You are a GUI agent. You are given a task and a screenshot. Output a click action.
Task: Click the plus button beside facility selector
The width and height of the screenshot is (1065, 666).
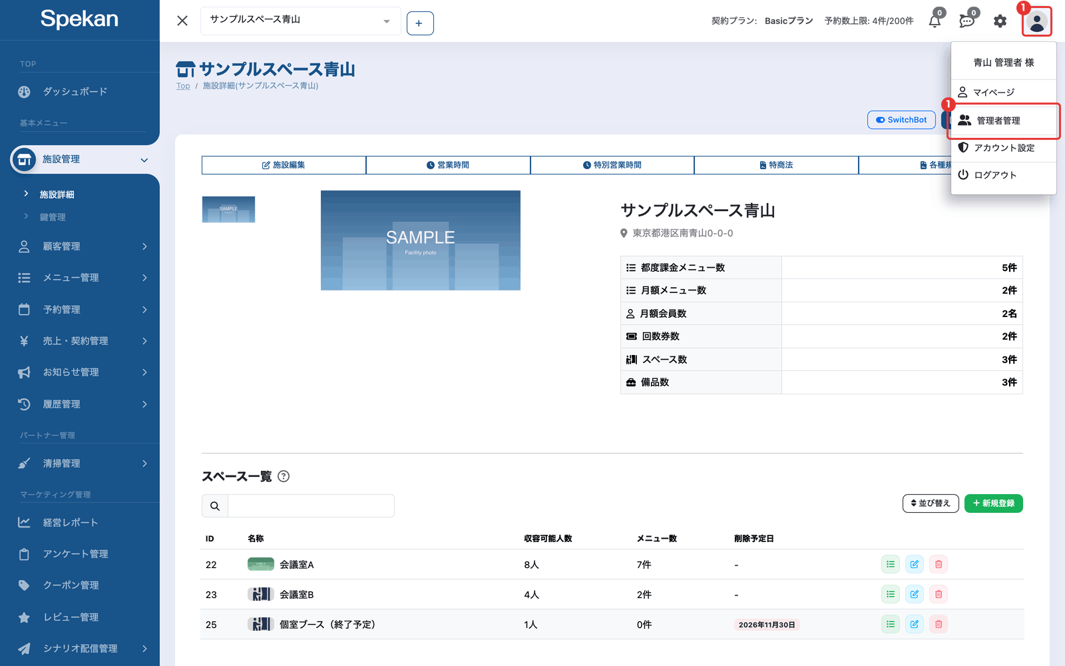[420, 23]
